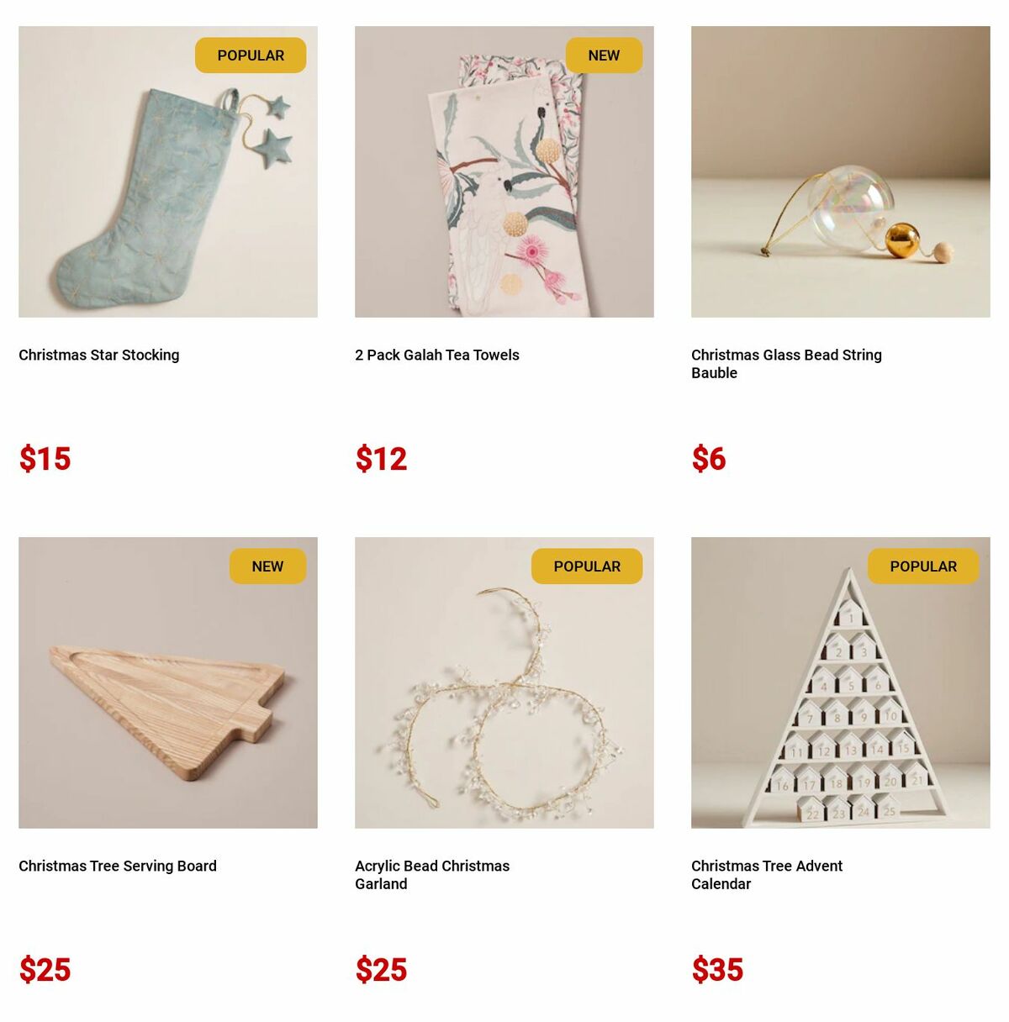Click the POPULAR badge on the garland
The image size is (1009, 1022).
coord(587,566)
